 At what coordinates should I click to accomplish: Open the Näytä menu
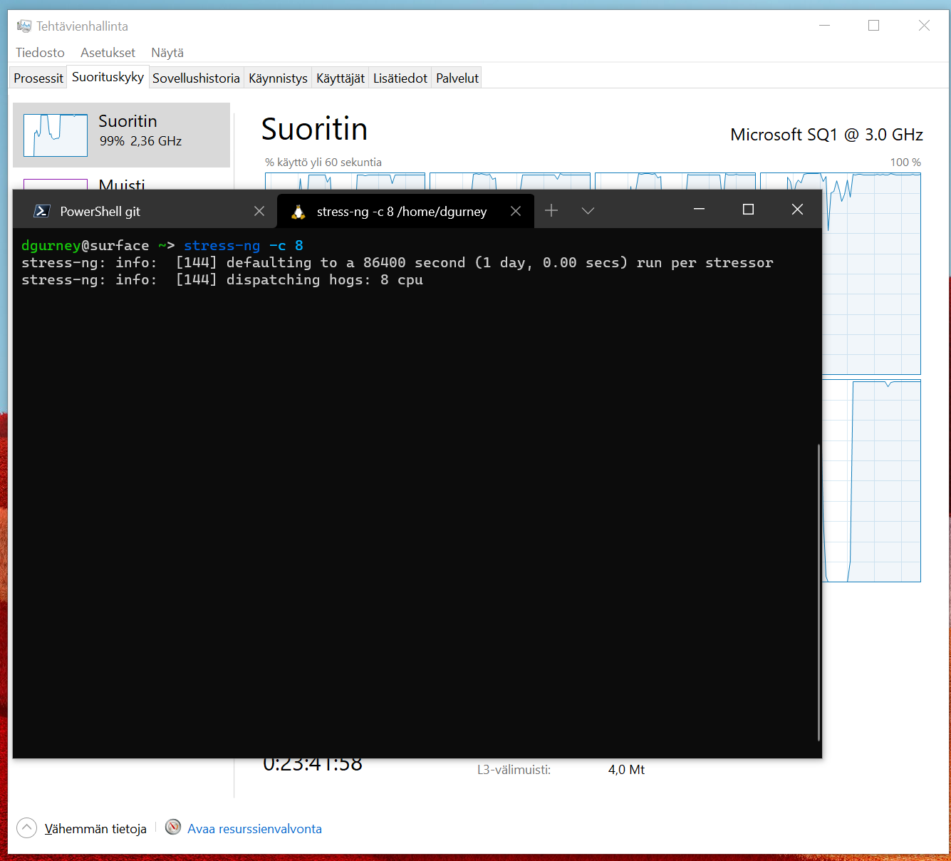coord(167,52)
